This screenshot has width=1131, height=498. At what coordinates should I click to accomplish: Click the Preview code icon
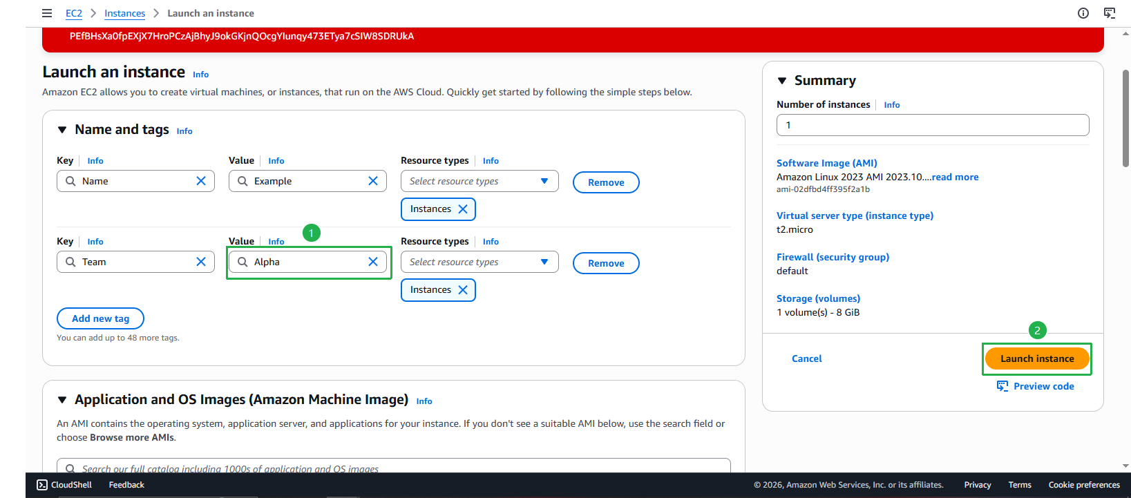click(x=1002, y=386)
